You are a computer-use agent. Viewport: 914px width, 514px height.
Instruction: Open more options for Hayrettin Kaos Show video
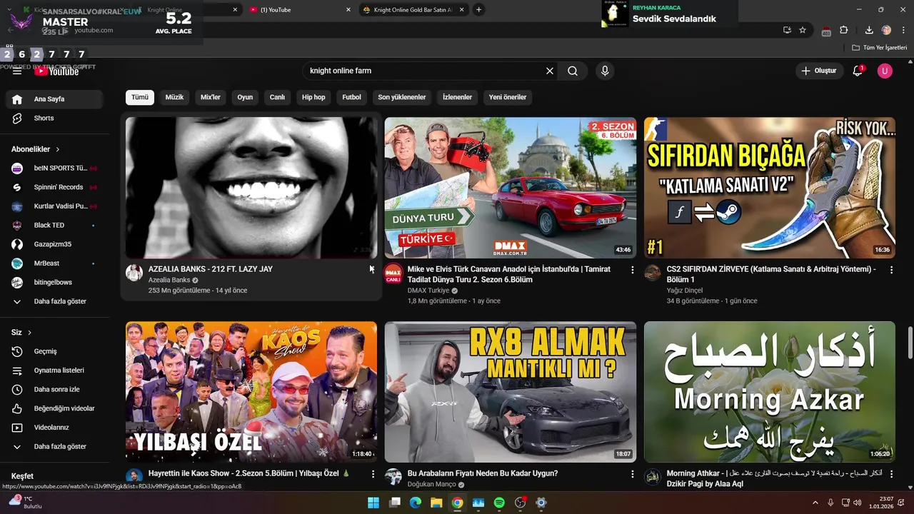click(x=373, y=474)
